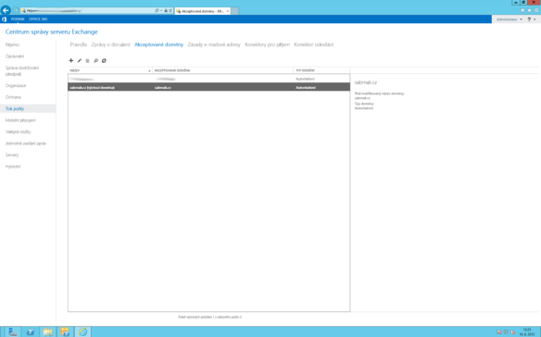This screenshot has width=541, height=337.
Task: Click sabrnak.cz title in details pane
Action: (366, 82)
